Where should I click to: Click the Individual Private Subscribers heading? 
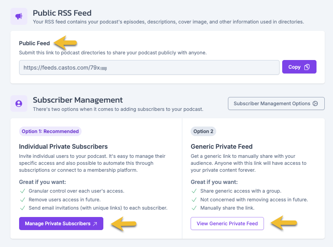pyautogui.click(x=63, y=147)
